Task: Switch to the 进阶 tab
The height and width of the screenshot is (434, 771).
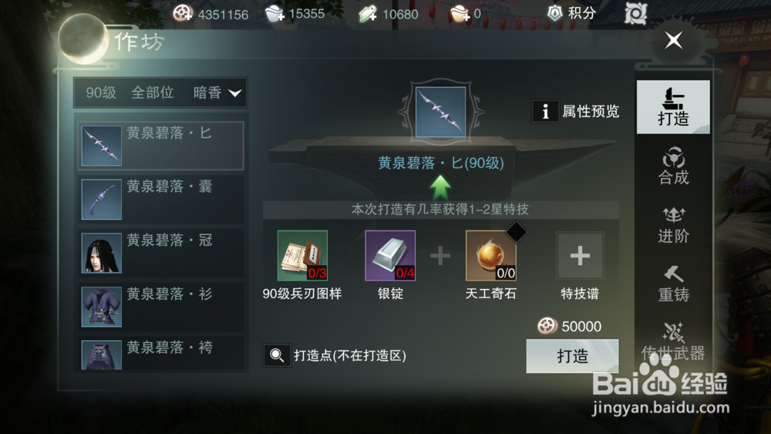Action: (x=673, y=224)
